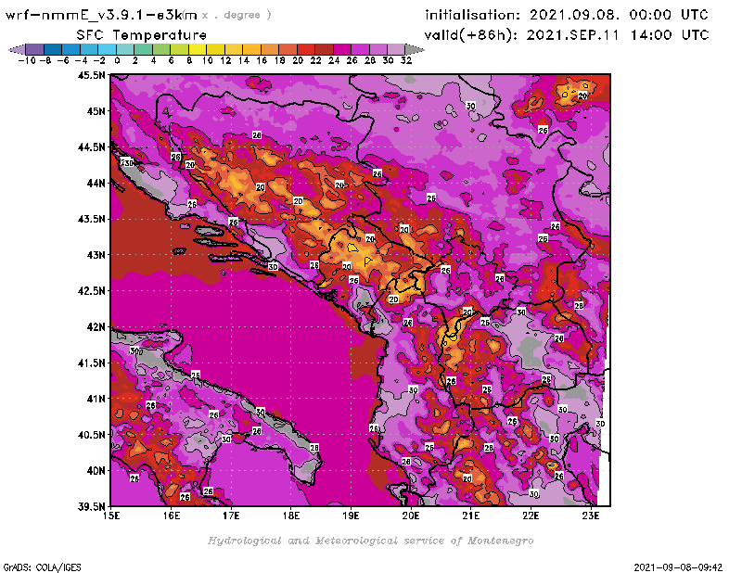This screenshot has height=573, width=742.
Task: Click the '43N' latitude axis label
Action: (96, 255)
